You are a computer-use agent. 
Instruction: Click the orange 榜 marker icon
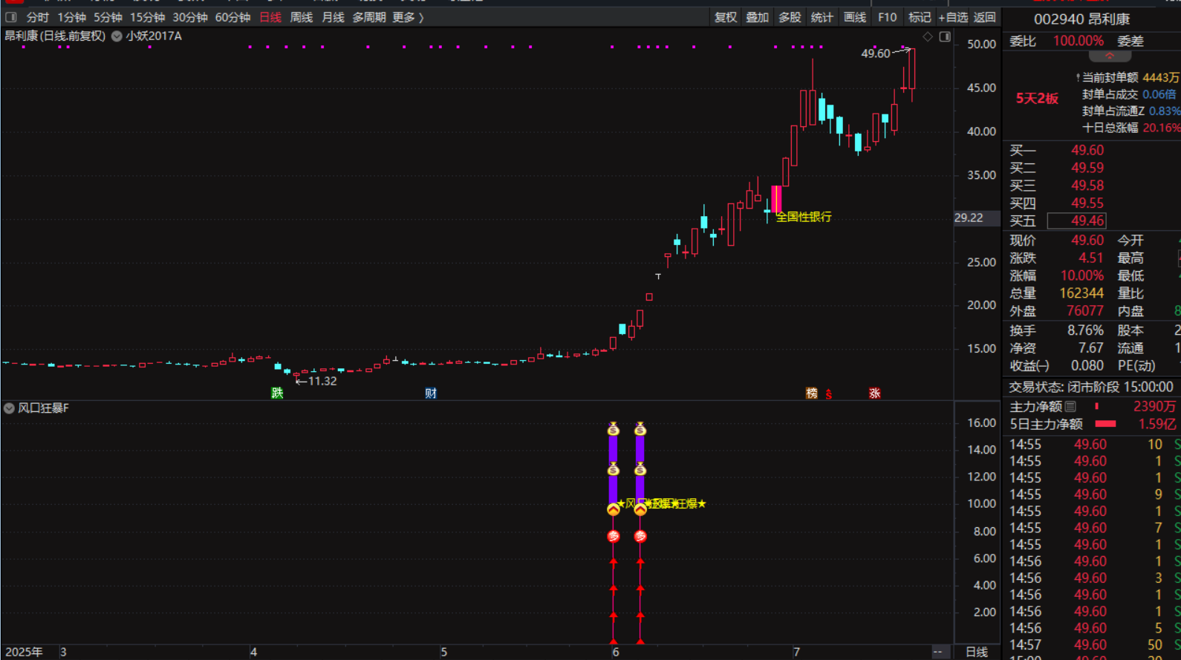[812, 393]
